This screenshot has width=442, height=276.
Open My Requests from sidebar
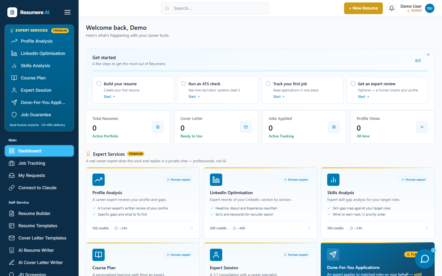click(39, 175)
